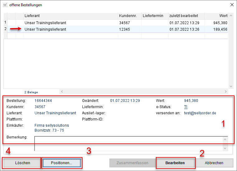Sort by zuletzt bearbeitet column header
This screenshot has width=237, height=171.
coord(186,16)
